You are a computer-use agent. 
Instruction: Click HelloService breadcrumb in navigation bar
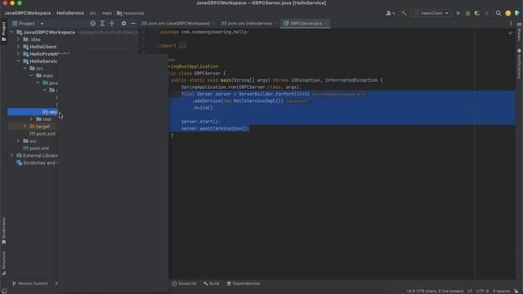[x=70, y=13]
